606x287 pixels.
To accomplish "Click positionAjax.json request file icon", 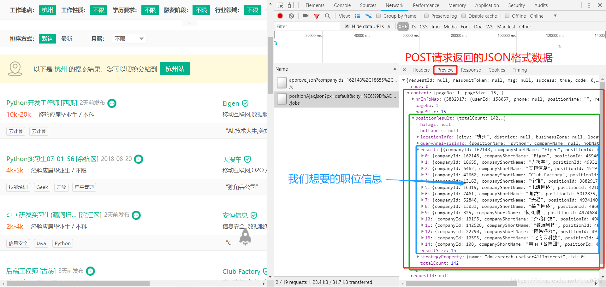I will click(x=282, y=99).
